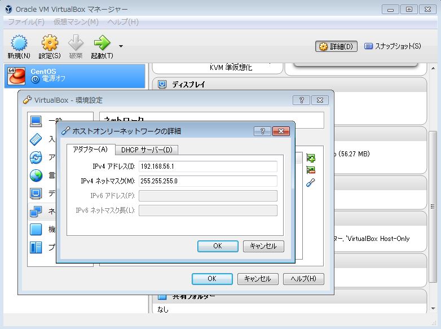Open the Help (ヘルプ) menu
Viewport: 441px width, 329px height.
123,22
